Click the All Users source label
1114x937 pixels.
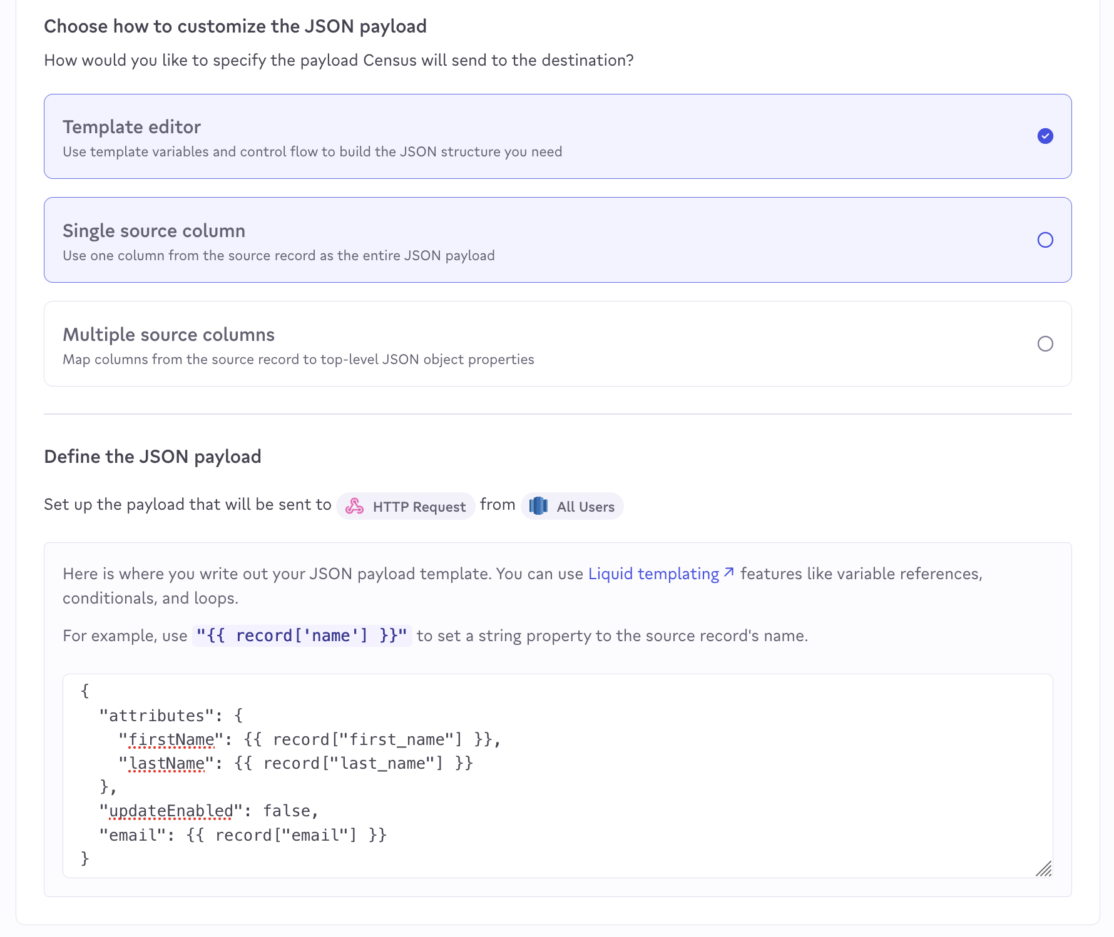click(585, 507)
